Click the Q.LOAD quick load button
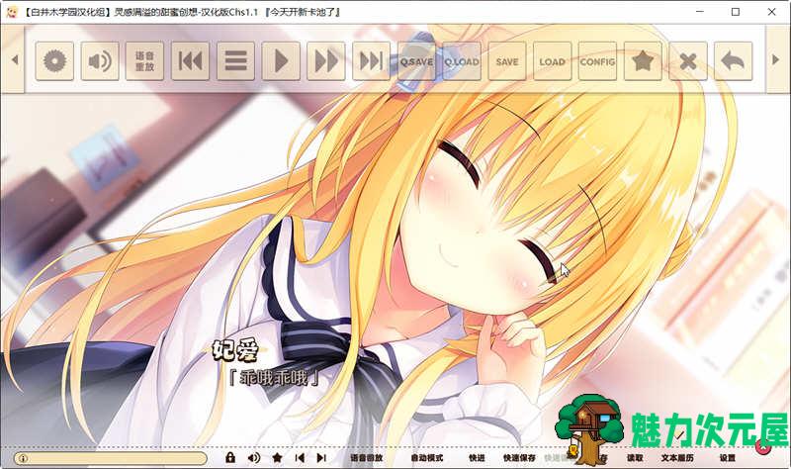The width and height of the screenshot is (791, 469). [x=462, y=61]
